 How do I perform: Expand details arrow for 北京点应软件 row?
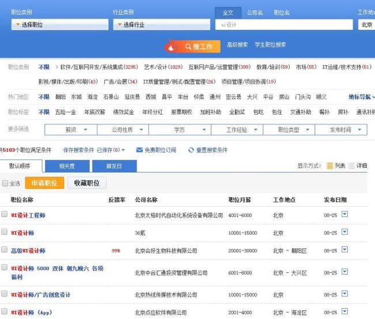tap(344, 311)
